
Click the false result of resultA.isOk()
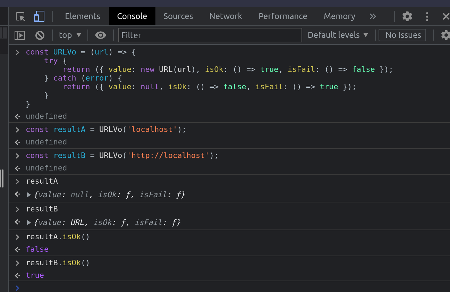37,249
